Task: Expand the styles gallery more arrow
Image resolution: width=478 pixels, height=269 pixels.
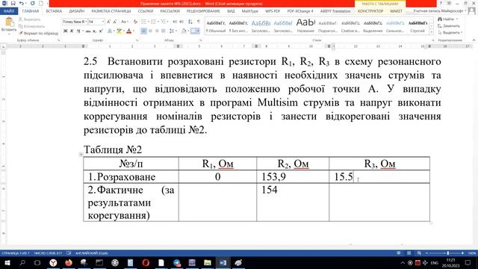Action: click(x=431, y=32)
